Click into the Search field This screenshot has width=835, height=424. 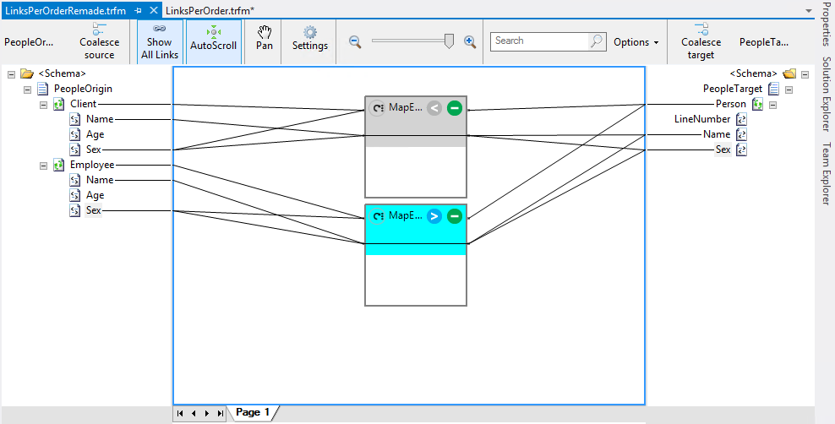(x=539, y=41)
